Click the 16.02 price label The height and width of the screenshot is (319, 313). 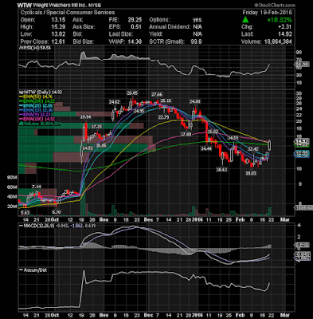(x=213, y=132)
